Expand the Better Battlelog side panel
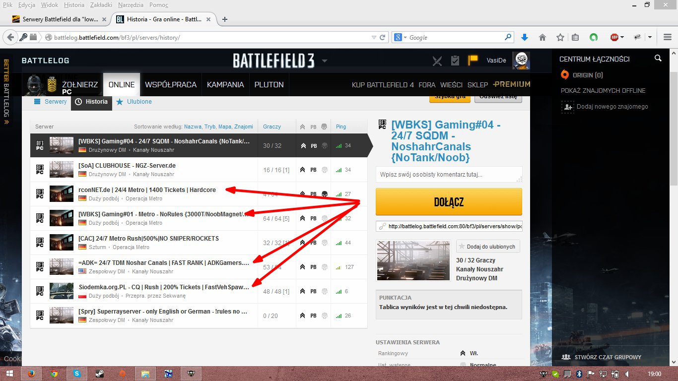The width and height of the screenshot is (678, 381). pyautogui.click(x=6, y=92)
